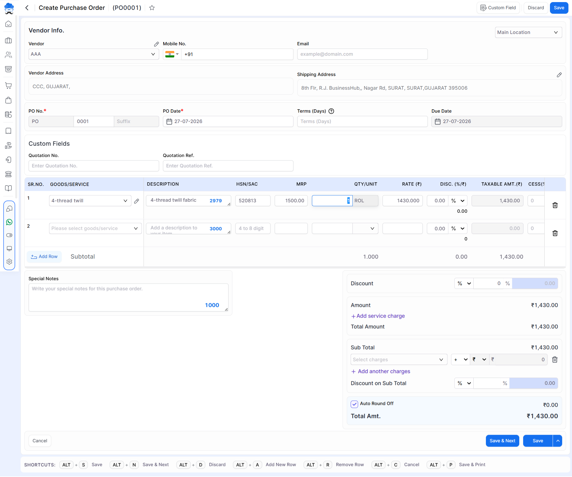Delete row 1 using trash icon
This screenshot has width=572, height=477.
click(x=555, y=205)
